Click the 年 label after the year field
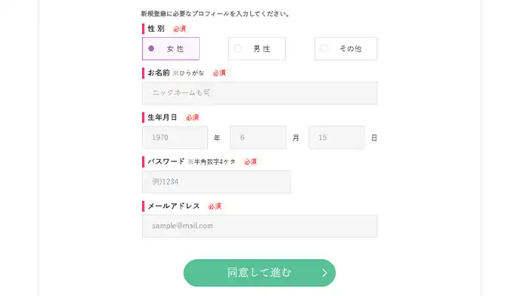 click(x=217, y=138)
